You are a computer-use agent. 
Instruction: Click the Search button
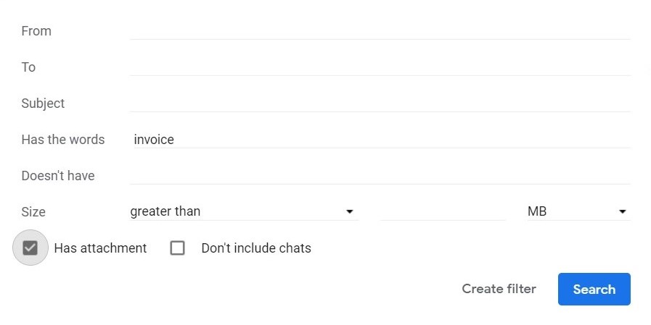pyautogui.click(x=594, y=289)
